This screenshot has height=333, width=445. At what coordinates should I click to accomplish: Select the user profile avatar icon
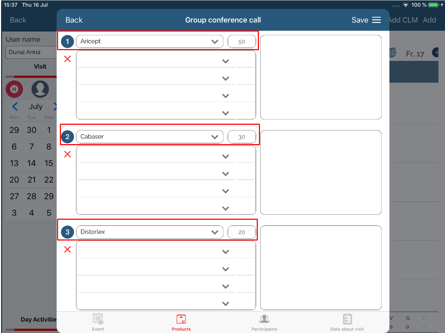[x=40, y=89]
